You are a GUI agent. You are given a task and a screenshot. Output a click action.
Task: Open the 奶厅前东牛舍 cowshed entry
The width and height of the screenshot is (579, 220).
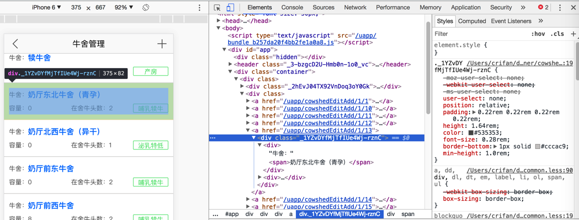(x=89, y=175)
